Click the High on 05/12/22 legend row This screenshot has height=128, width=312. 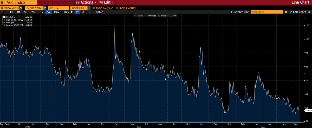(17, 20)
